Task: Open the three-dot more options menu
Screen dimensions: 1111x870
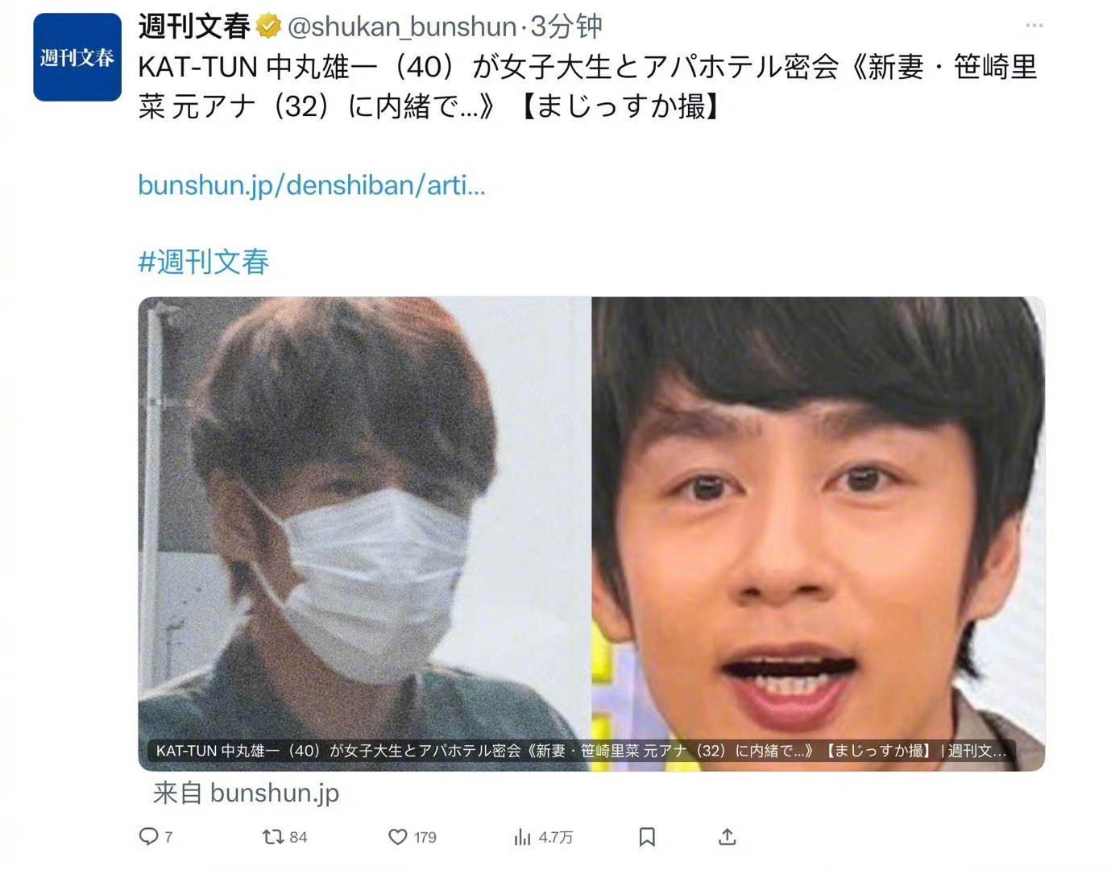Action: (1034, 26)
